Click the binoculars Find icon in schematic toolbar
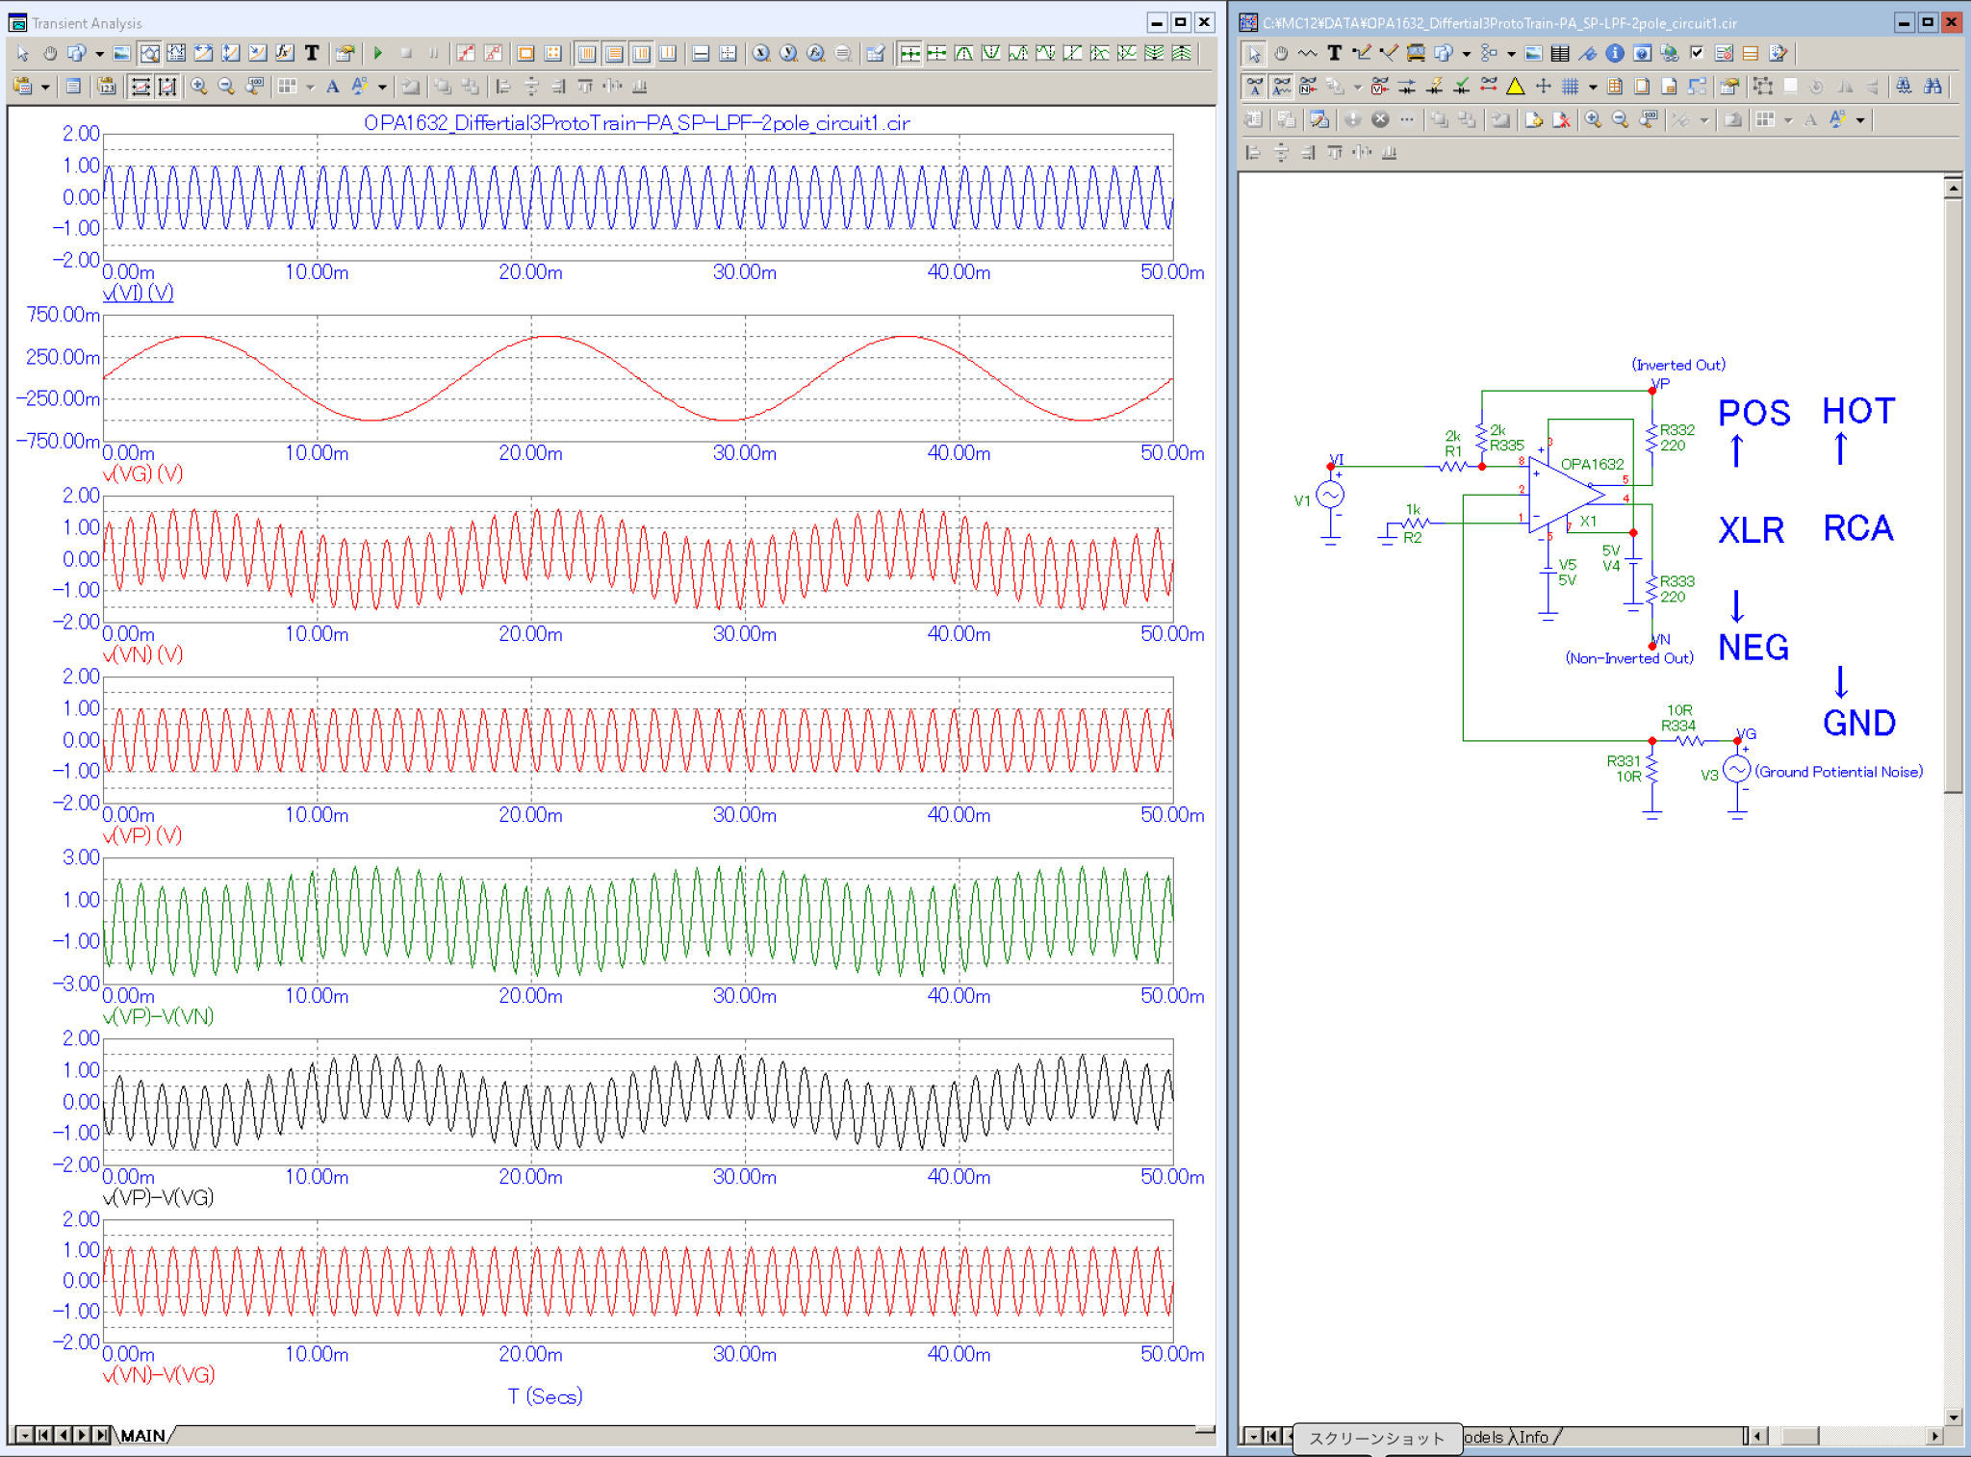The width and height of the screenshot is (1971, 1457). (1933, 86)
